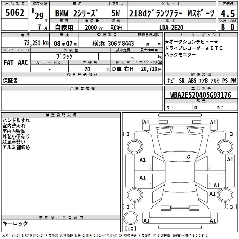Select the PW power window indicator
This screenshot has width=239, height=239.
(233, 81)
